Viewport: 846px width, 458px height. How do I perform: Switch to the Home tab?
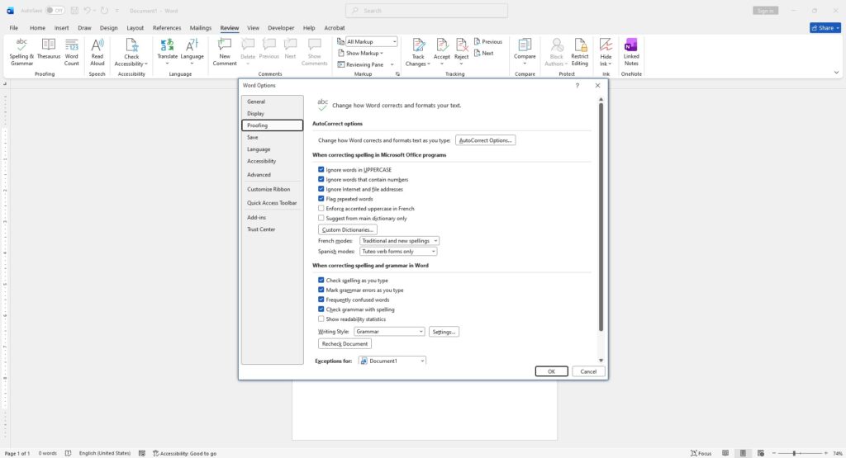coord(37,27)
